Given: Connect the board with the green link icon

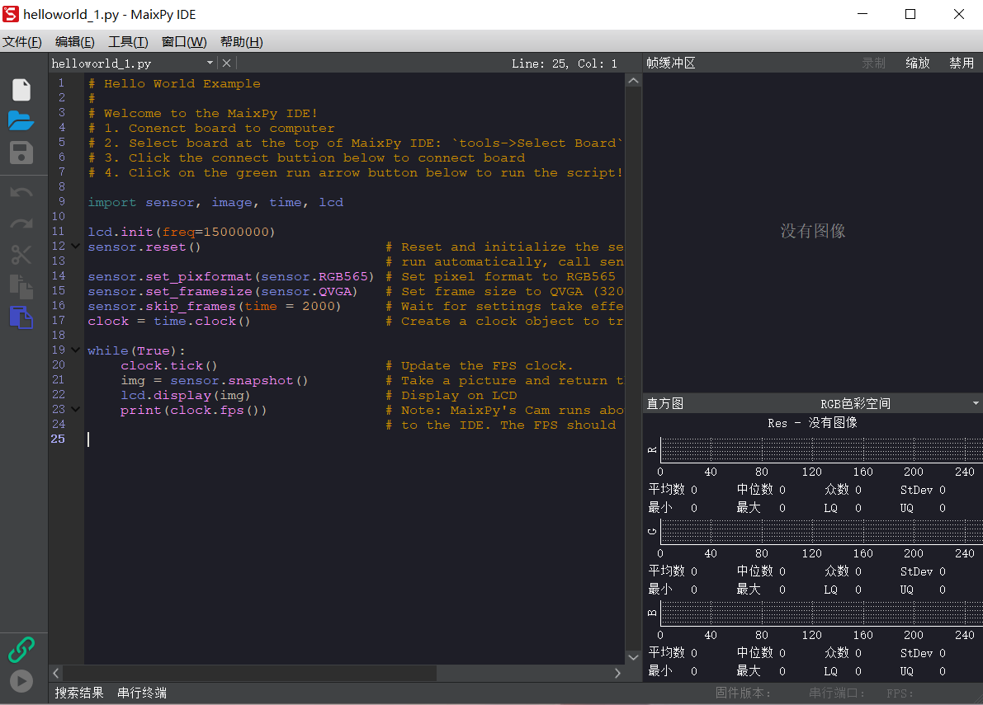Looking at the screenshot, I should [x=21, y=649].
